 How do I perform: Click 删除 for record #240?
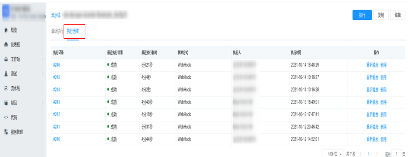pos(384,140)
